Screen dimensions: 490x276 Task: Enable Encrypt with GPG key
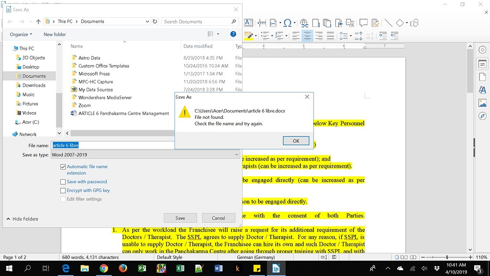(63, 190)
